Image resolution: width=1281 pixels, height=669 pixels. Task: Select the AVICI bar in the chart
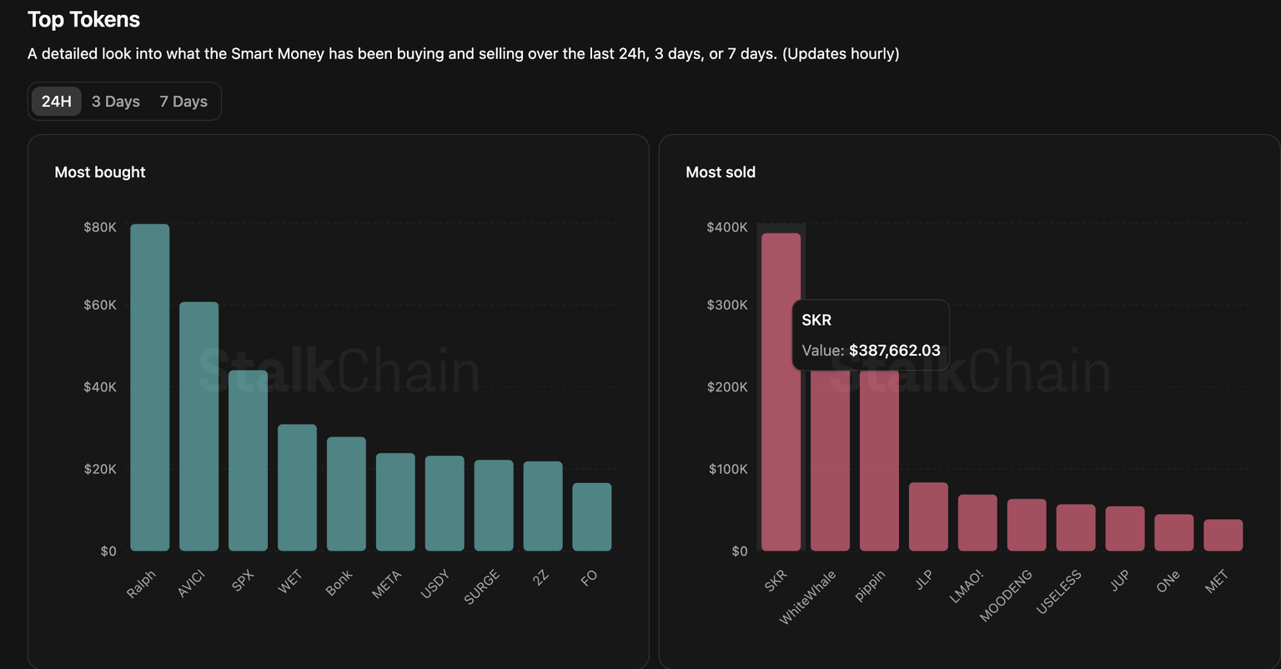coord(198,427)
